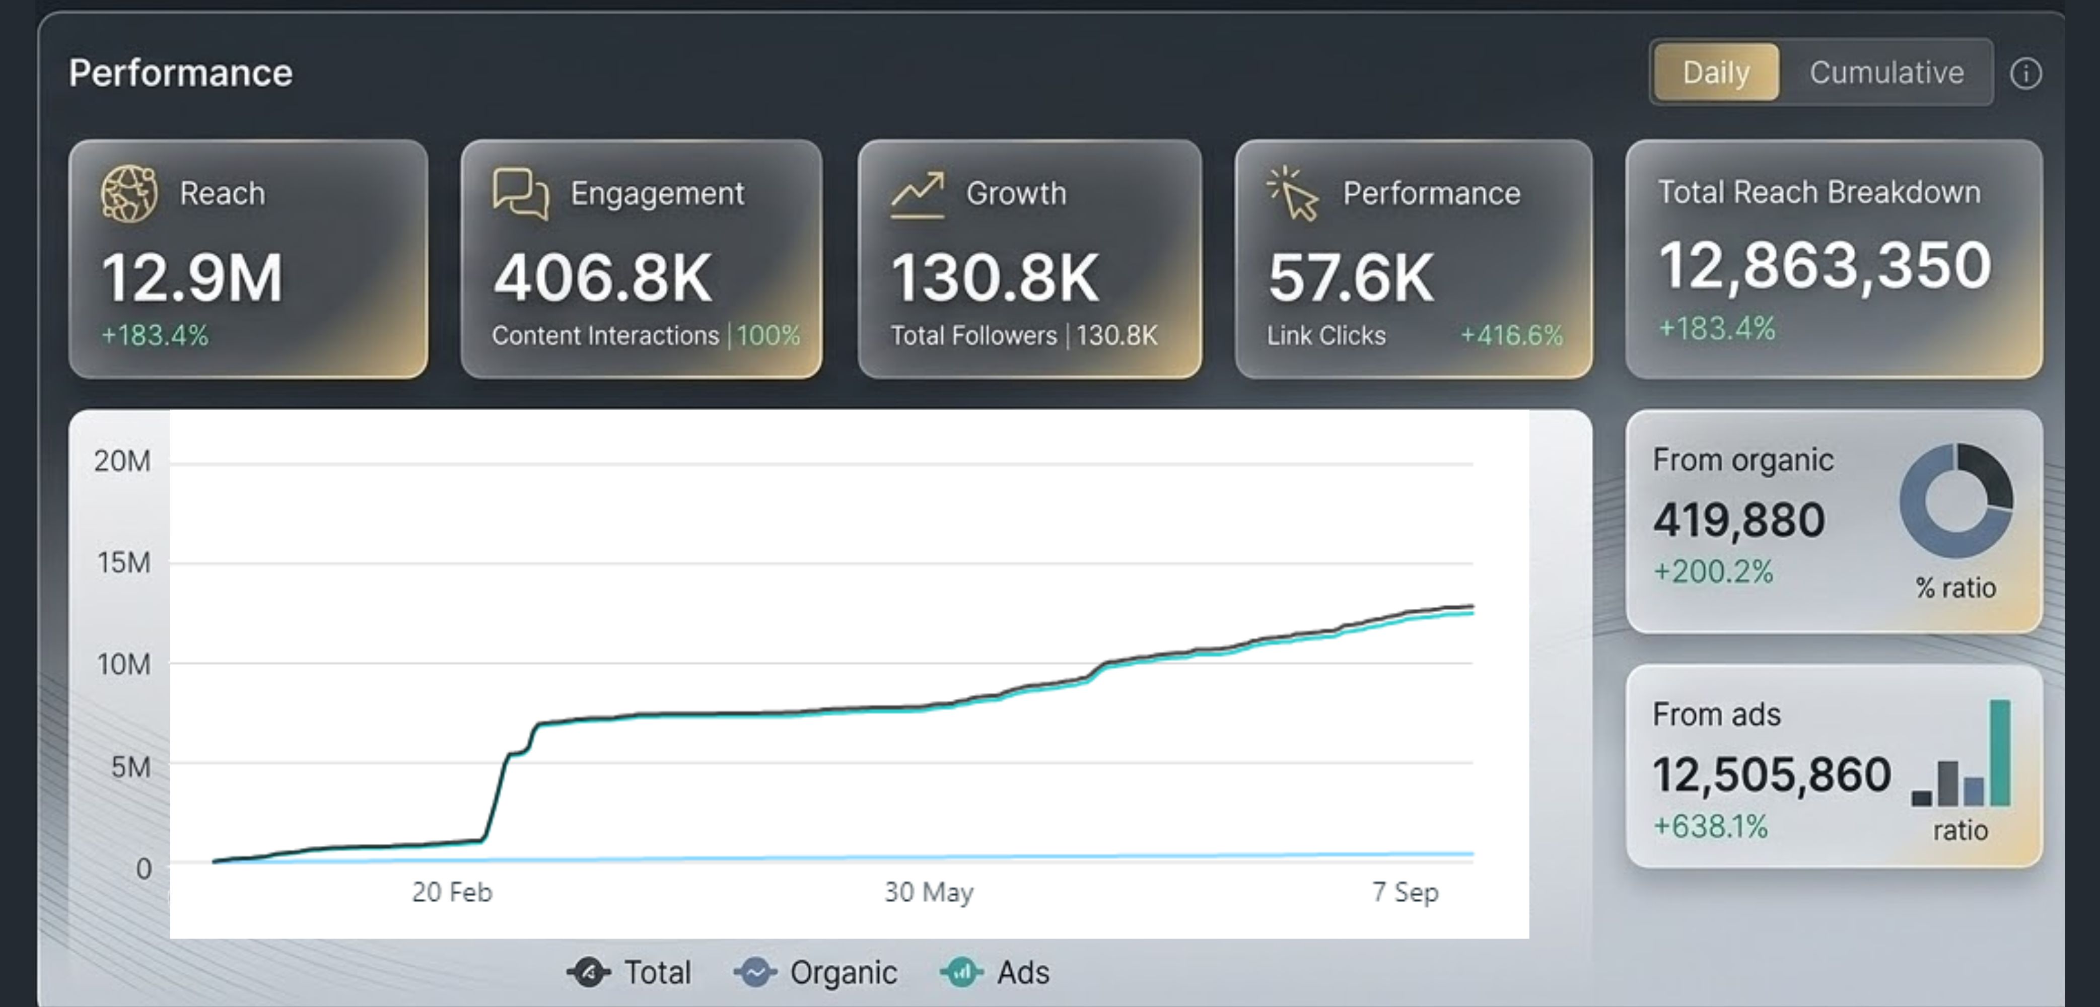Click the chat bubbles Engagement icon
2100x1007 pixels.
pos(521,193)
